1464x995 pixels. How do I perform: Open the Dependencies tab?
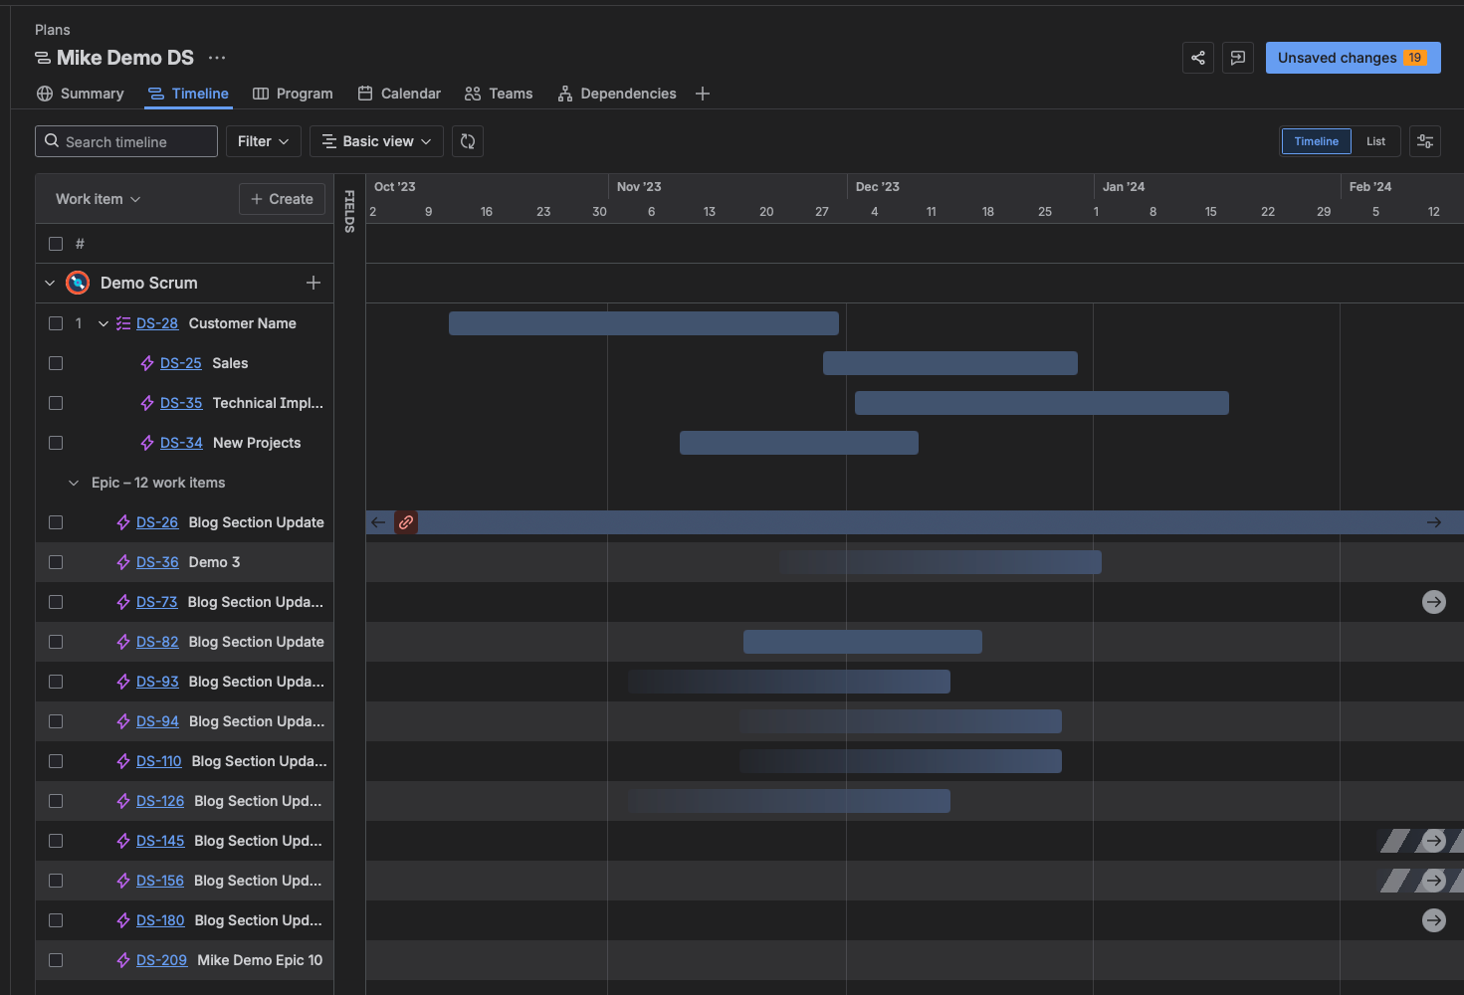click(617, 94)
